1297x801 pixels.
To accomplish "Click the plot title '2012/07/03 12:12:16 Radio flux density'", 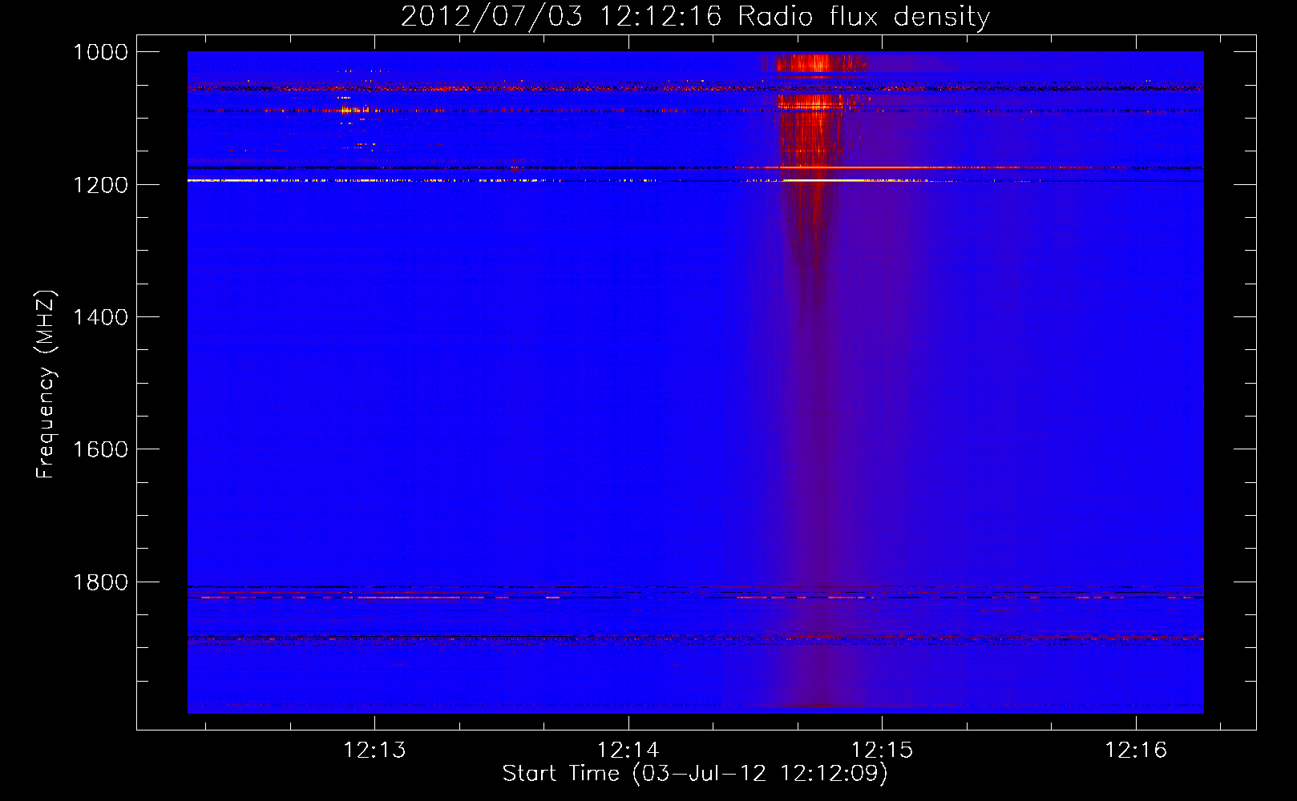I will 695,17.
